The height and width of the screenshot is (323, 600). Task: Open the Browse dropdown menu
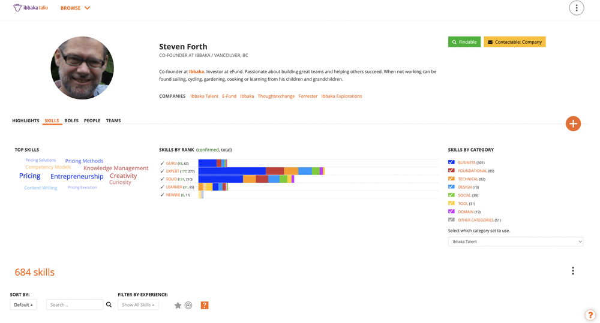(x=75, y=8)
